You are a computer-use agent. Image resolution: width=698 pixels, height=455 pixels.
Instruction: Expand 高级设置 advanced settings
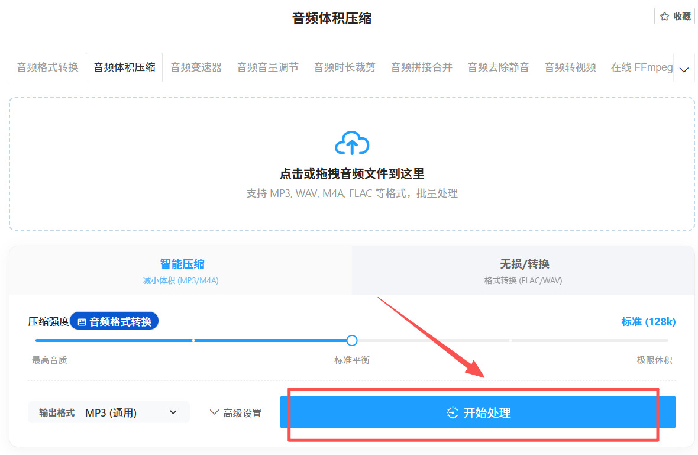235,413
